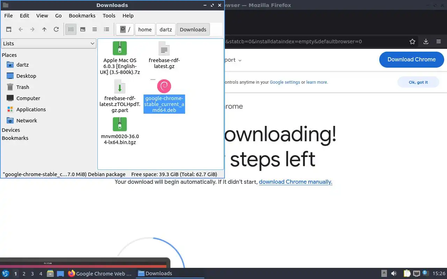447x279 pixels.
Task: Open update notifier tray icon
Action: click(x=425, y=273)
